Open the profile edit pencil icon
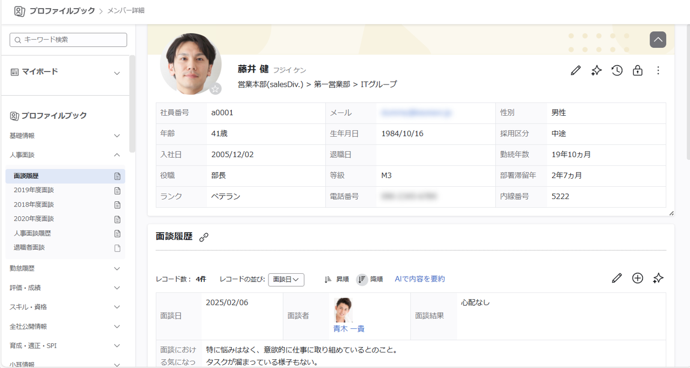Viewport: 690px width, 368px height. pyautogui.click(x=575, y=70)
